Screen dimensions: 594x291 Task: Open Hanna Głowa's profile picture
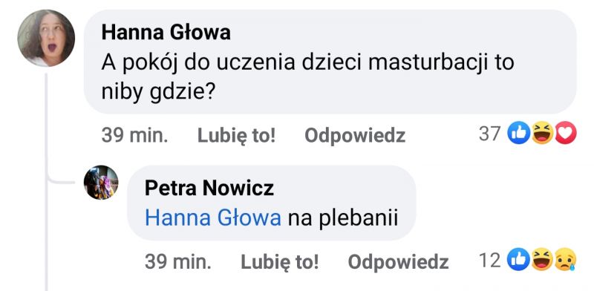click(46, 38)
